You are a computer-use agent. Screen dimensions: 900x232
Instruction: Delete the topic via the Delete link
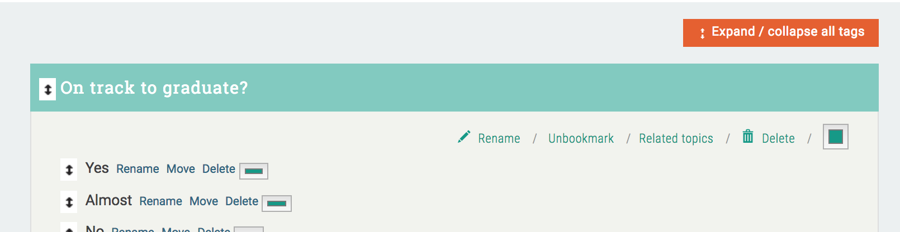(x=778, y=138)
